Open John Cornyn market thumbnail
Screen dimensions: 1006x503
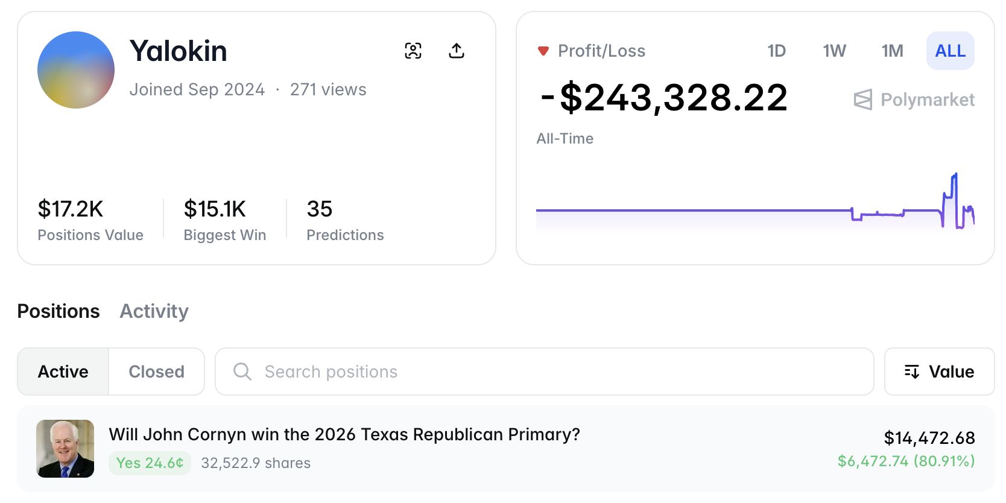65,449
